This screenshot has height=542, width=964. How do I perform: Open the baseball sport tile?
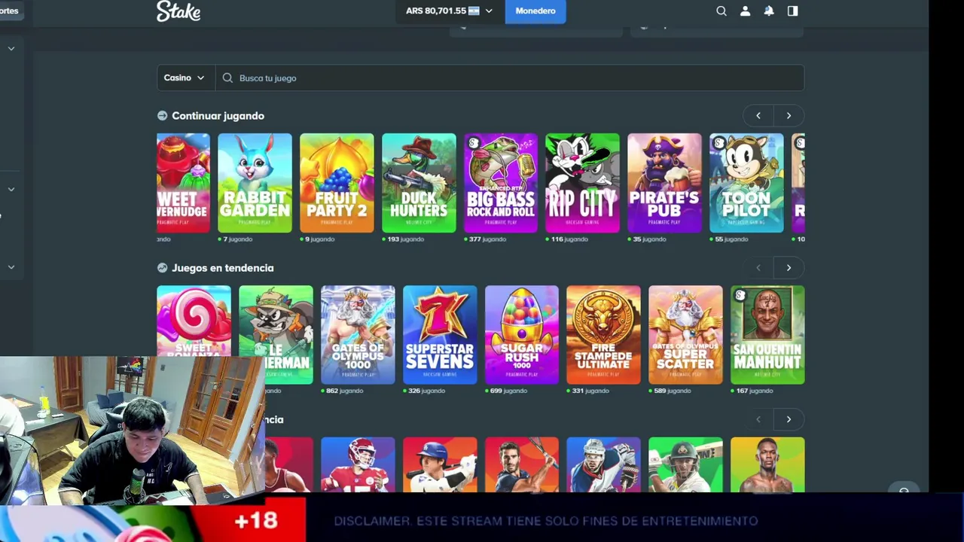[x=440, y=464]
